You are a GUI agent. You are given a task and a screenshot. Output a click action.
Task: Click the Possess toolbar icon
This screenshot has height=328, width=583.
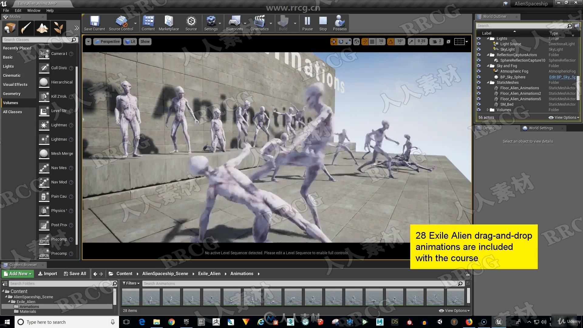(340, 23)
